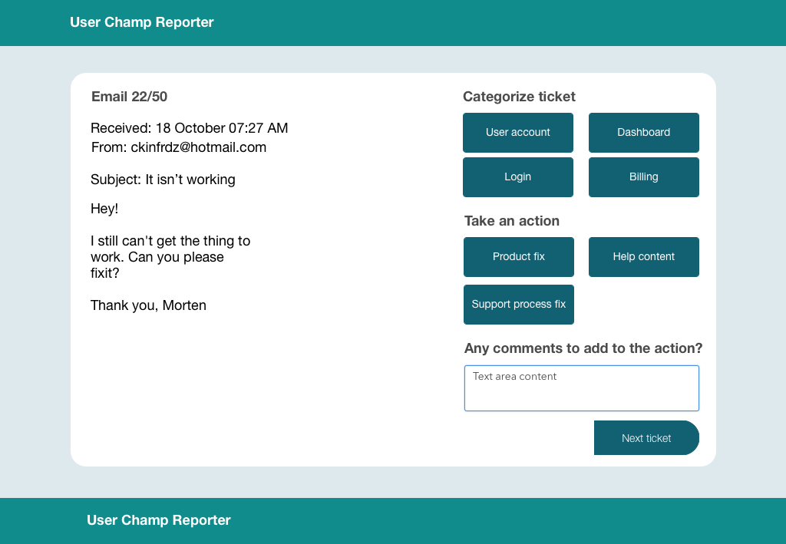Viewport: 786px width, 544px height.
Task: Click User Champ Reporter footer title
Action: coord(158,520)
